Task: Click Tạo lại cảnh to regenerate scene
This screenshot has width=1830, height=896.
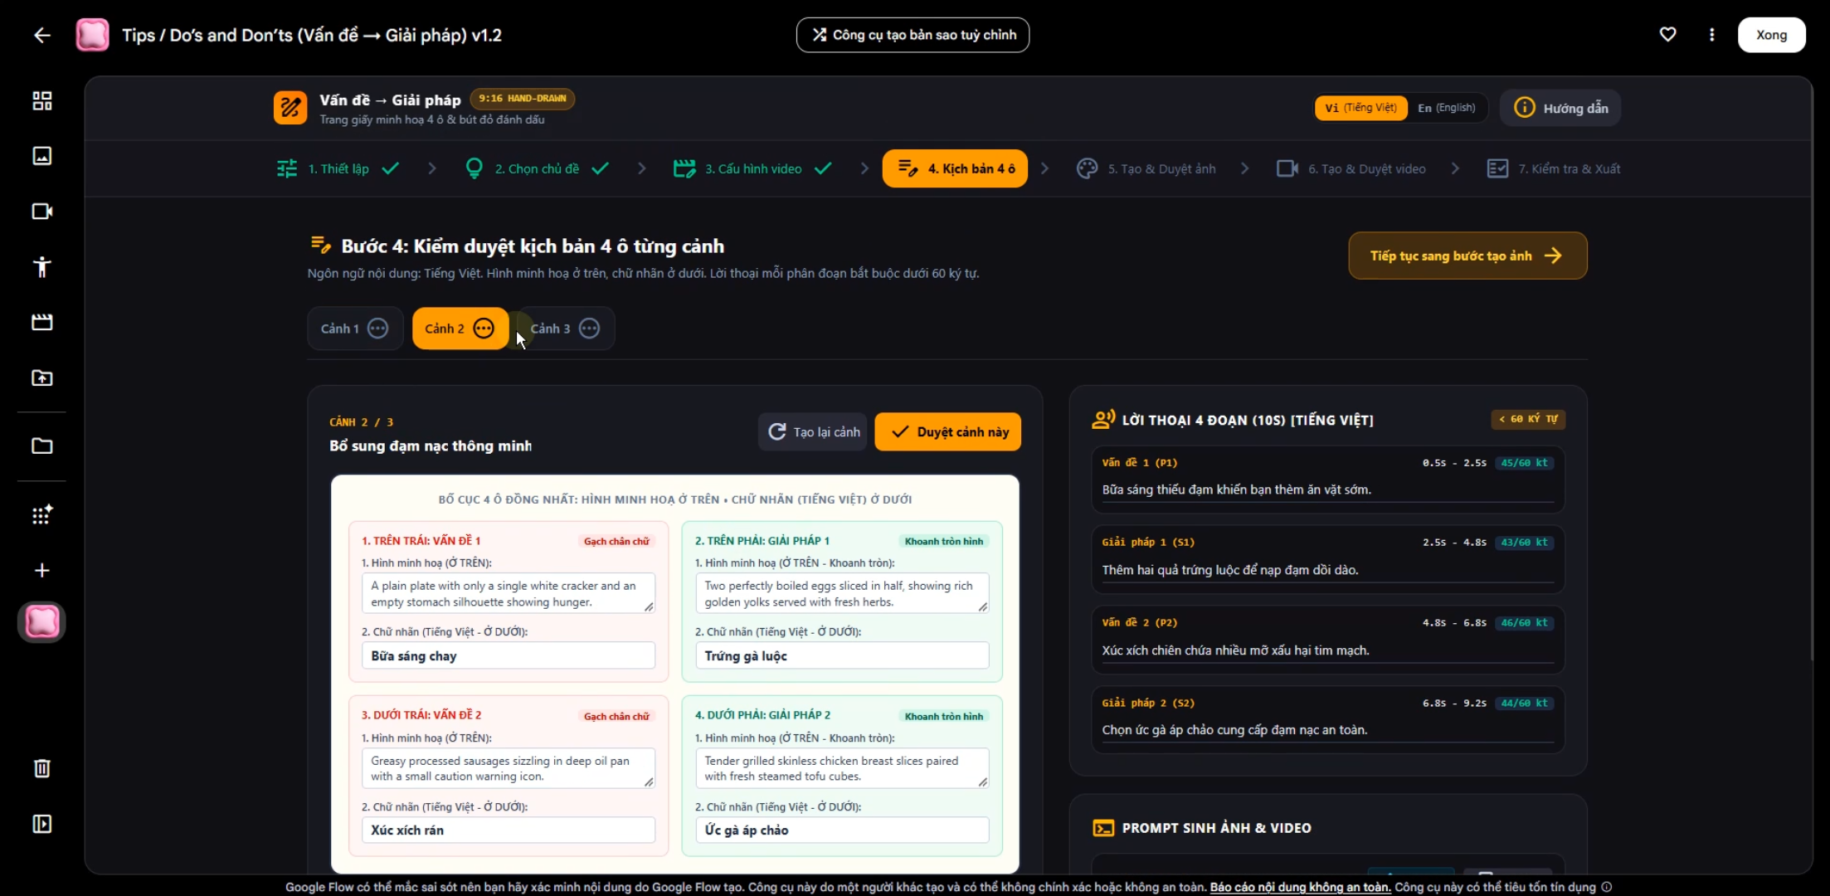Action: [813, 432]
